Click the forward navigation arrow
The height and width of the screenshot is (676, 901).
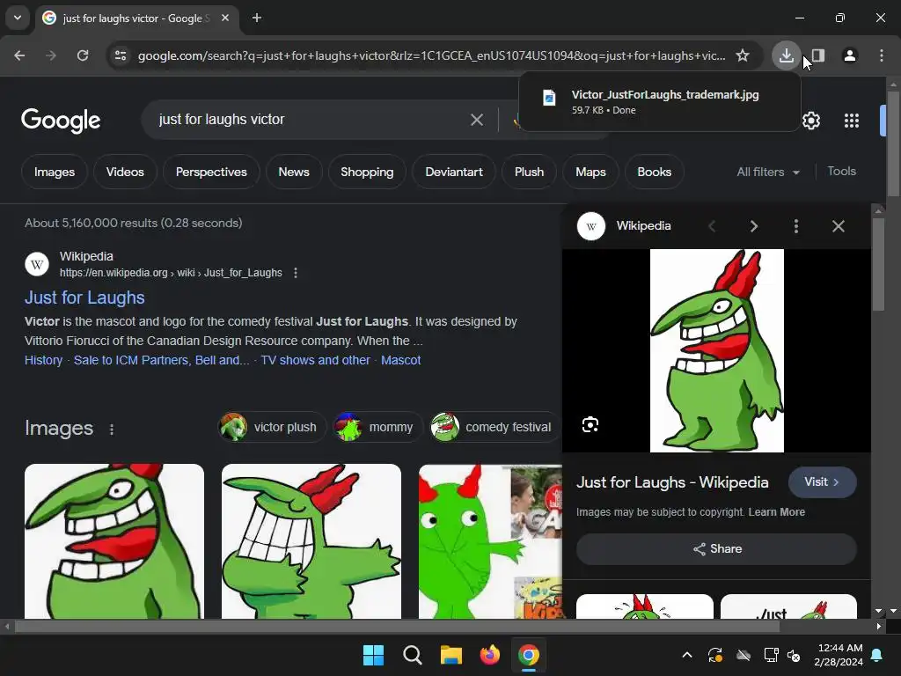51,55
